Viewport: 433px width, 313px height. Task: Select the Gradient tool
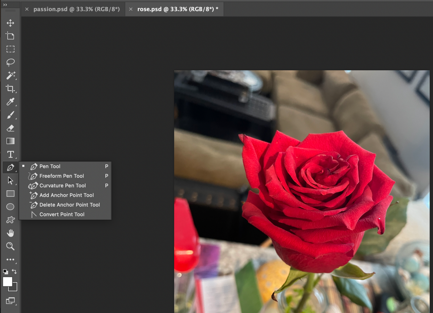(10, 141)
